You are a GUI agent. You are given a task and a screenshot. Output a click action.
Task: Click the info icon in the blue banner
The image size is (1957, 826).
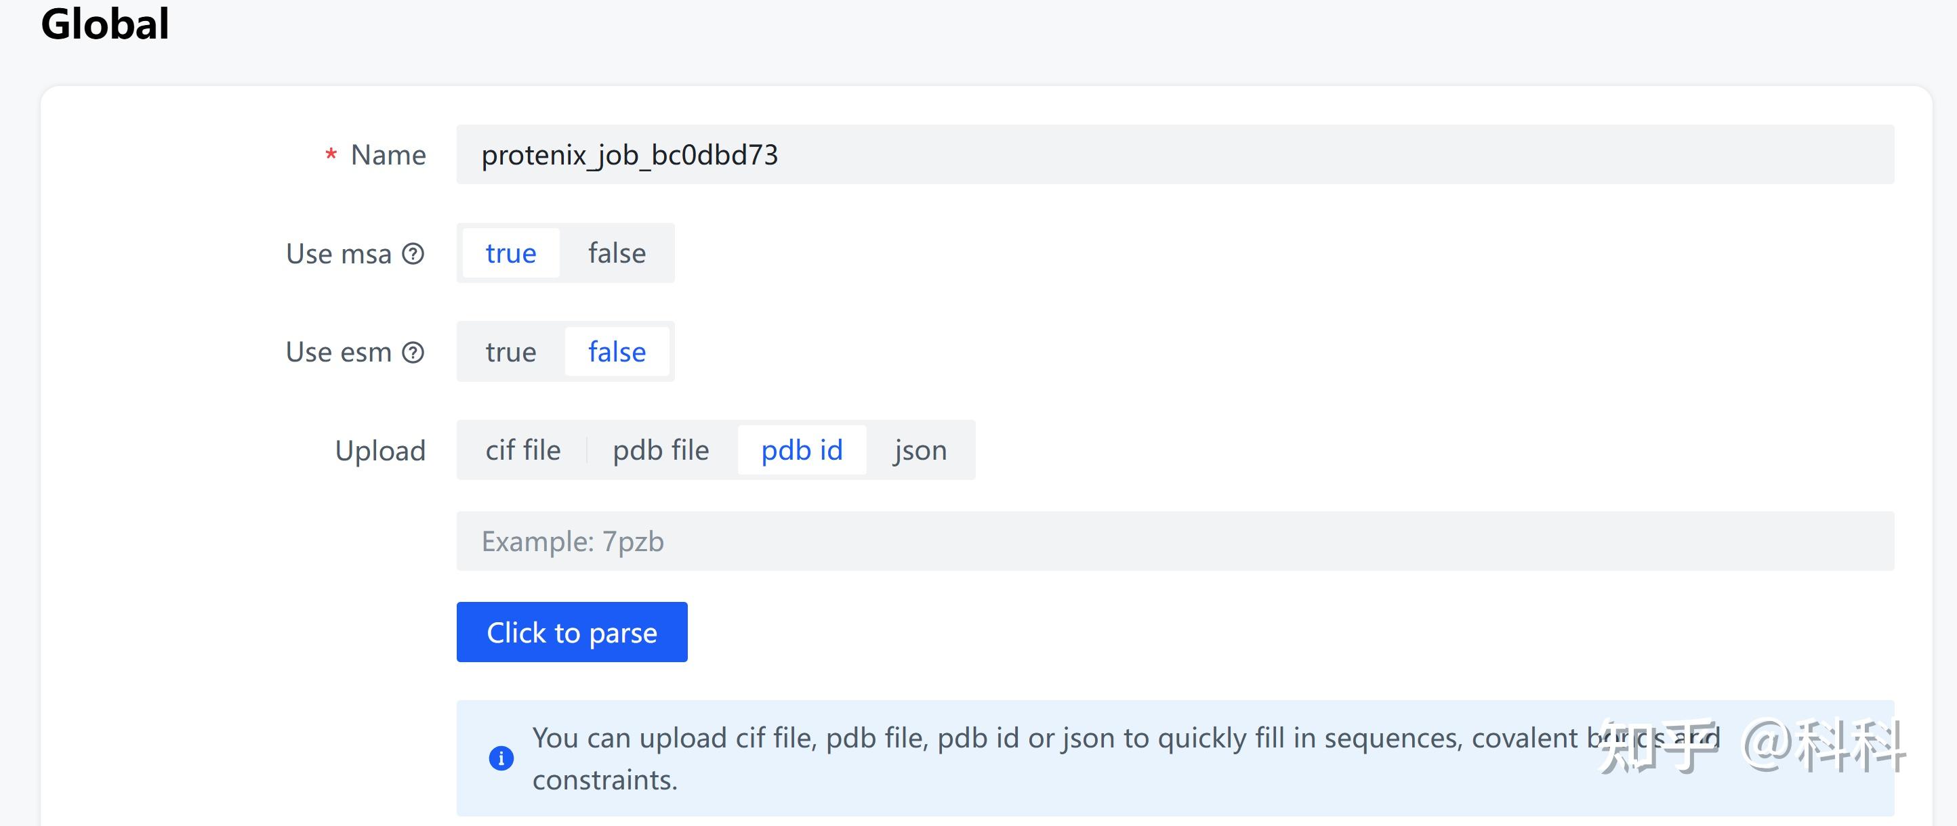point(501,757)
